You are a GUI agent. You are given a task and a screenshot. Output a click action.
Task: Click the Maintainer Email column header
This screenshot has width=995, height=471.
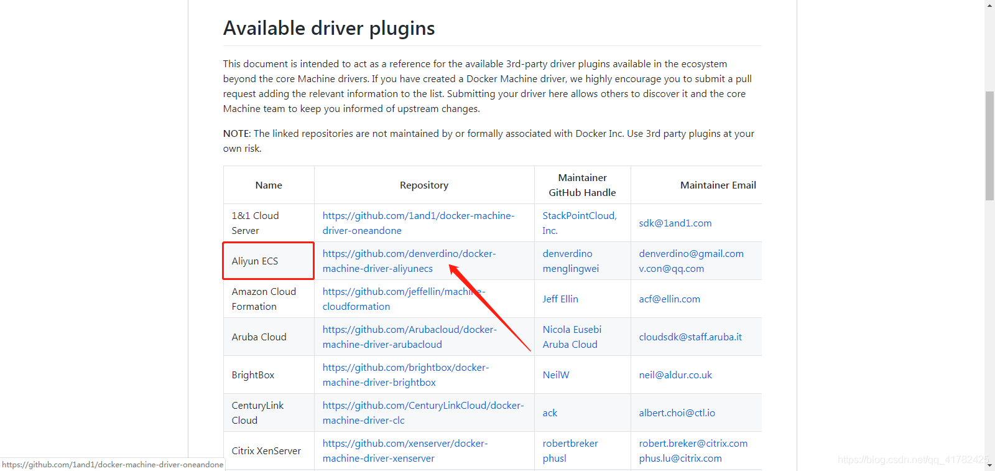coord(696,185)
